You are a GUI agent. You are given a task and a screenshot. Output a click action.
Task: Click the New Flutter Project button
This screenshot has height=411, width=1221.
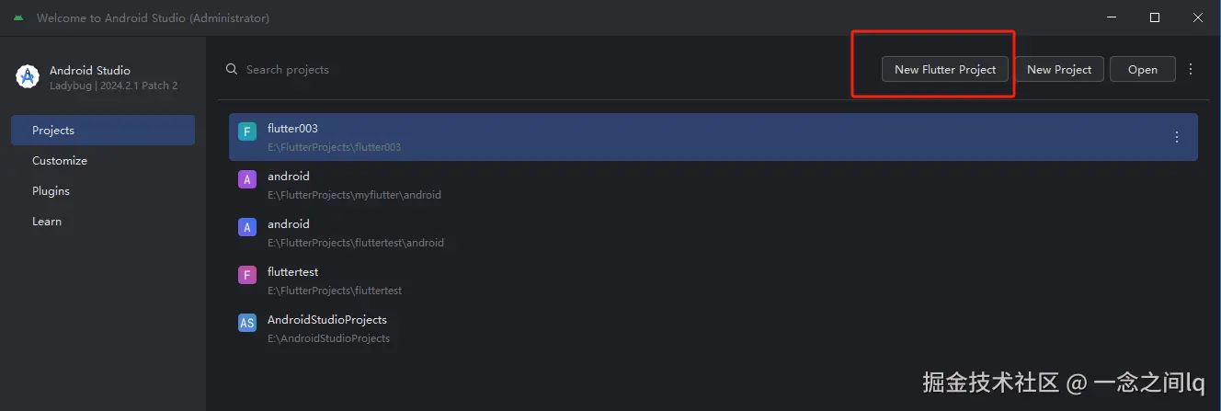(x=945, y=70)
